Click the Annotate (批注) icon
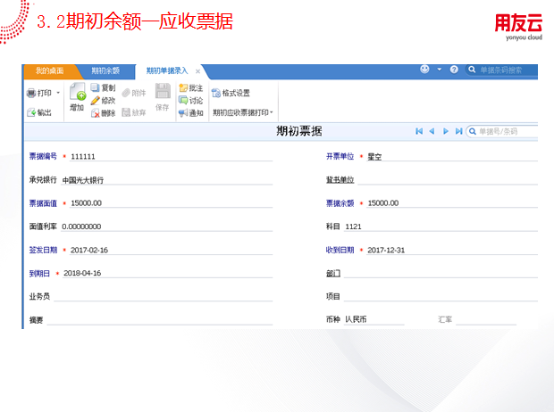Screen dimensions: 554x412 183,87
